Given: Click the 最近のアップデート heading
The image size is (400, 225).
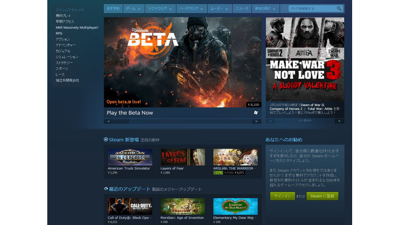Looking at the screenshot, I should (129, 189).
